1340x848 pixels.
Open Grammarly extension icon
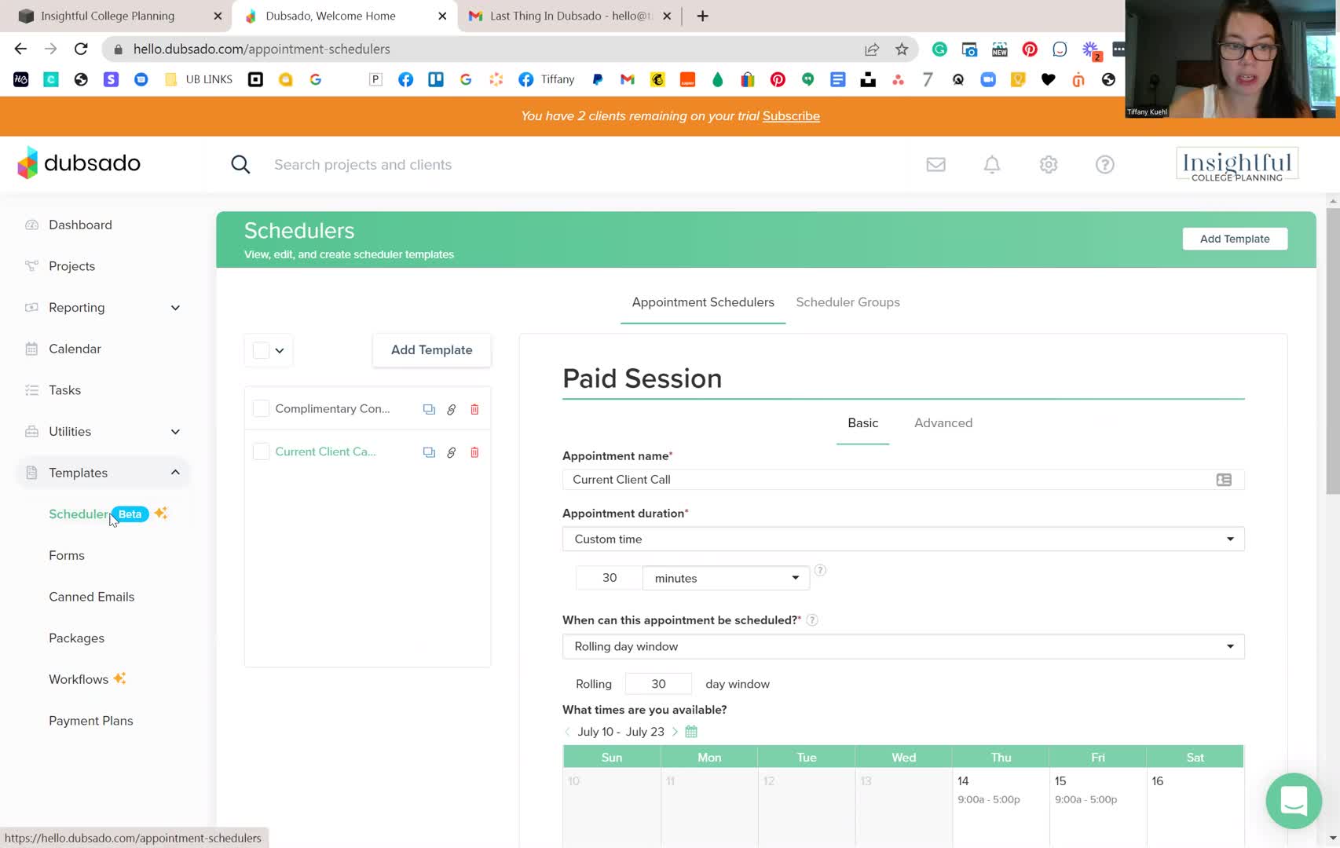pos(939,49)
